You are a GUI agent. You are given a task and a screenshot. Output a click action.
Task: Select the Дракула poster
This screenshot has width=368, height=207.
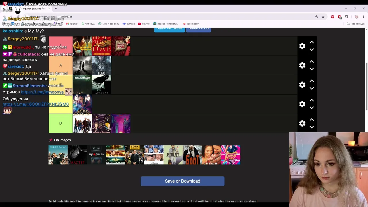101,85
